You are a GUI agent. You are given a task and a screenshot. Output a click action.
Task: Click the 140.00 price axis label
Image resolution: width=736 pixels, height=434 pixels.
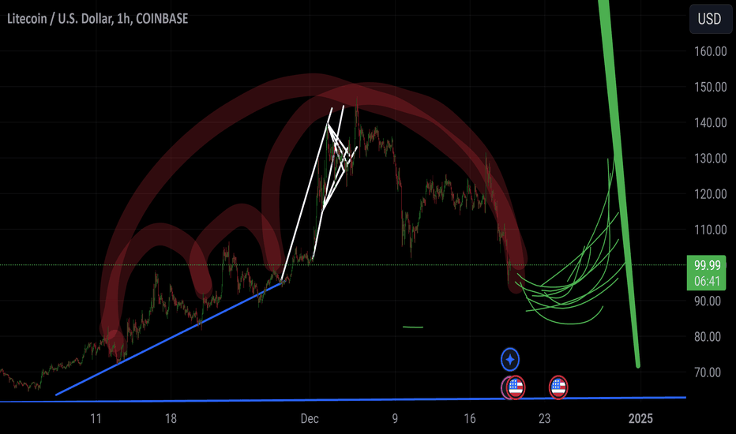711,122
